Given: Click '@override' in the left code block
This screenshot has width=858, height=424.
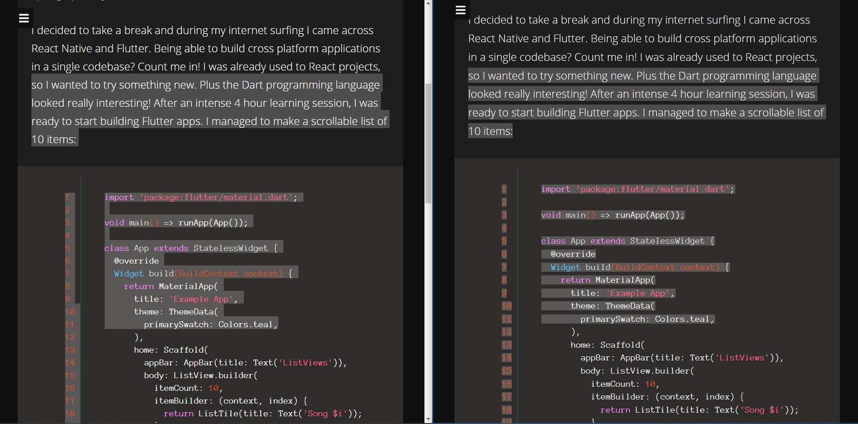Looking at the screenshot, I should (x=136, y=261).
